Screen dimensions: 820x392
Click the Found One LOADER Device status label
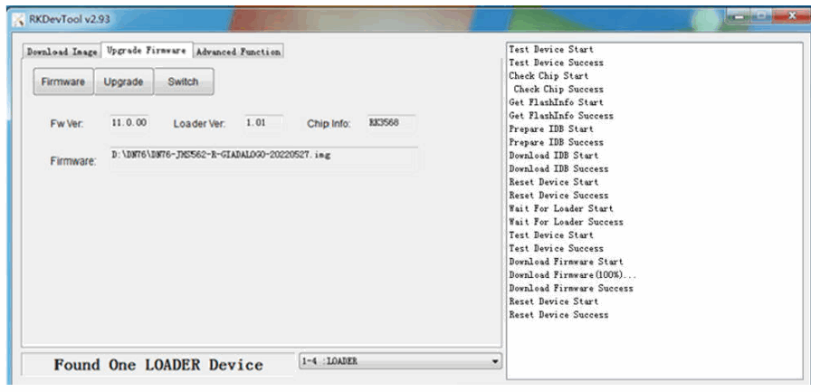coord(157,365)
